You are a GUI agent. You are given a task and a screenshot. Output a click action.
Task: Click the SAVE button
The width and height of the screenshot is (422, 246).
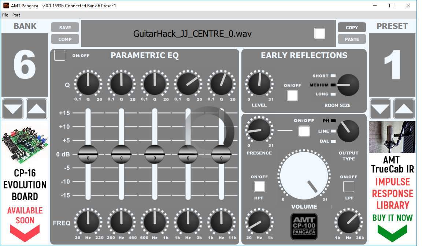(65, 27)
